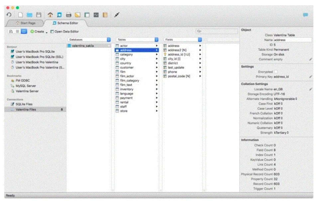Click the green Create button
This screenshot has width=316, height=201.
point(37,32)
